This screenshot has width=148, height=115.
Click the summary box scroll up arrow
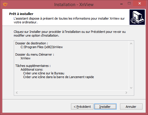tap(131, 44)
